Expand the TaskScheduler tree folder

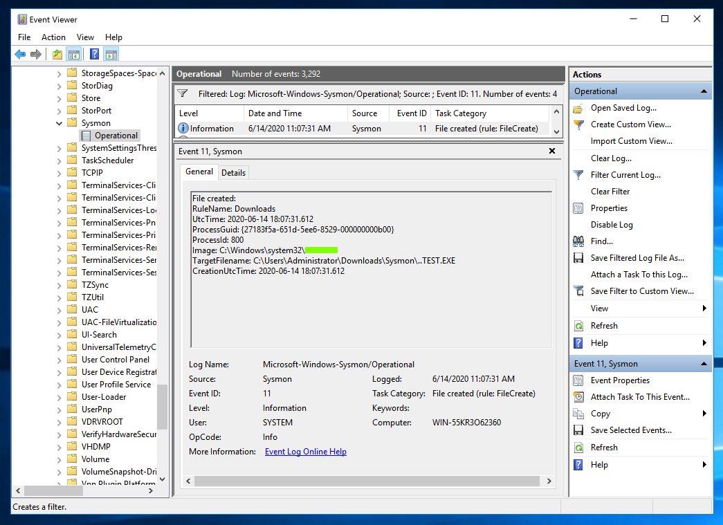[59, 160]
